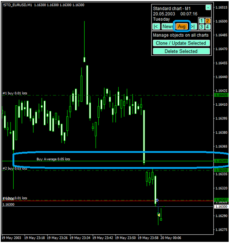Select the Buy Average 0.05 lots line label
Viewport: 231px width, 243px height.
53,159
